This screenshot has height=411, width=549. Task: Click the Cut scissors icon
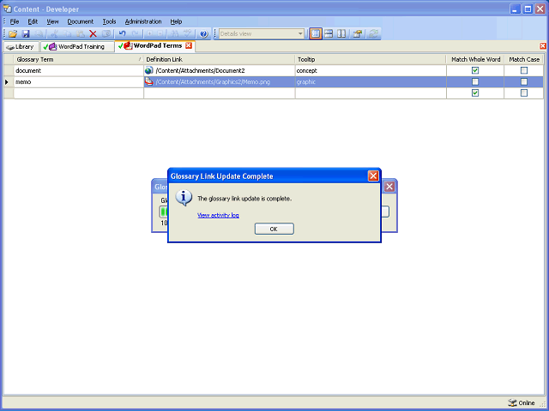[54, 34]
